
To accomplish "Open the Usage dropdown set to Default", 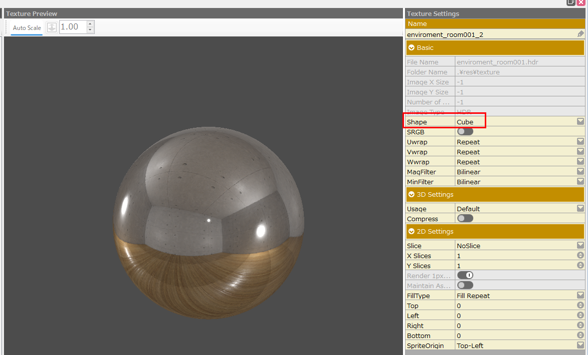I will pos(581,208).
